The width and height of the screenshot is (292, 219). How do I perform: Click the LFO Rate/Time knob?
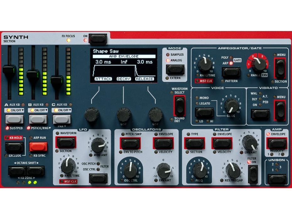point(68,166)
